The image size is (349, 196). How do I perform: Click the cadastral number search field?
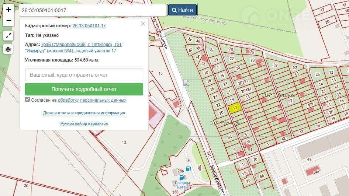tap(92, 10)
